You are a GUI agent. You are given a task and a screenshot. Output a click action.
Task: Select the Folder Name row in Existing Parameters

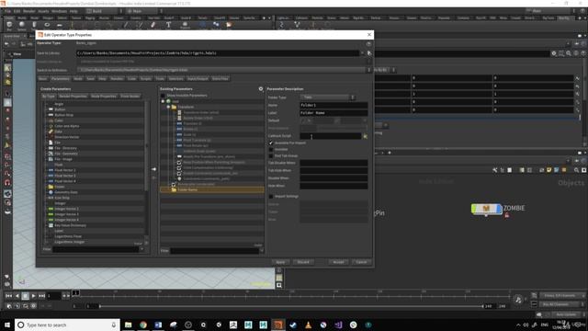[212, 190]
